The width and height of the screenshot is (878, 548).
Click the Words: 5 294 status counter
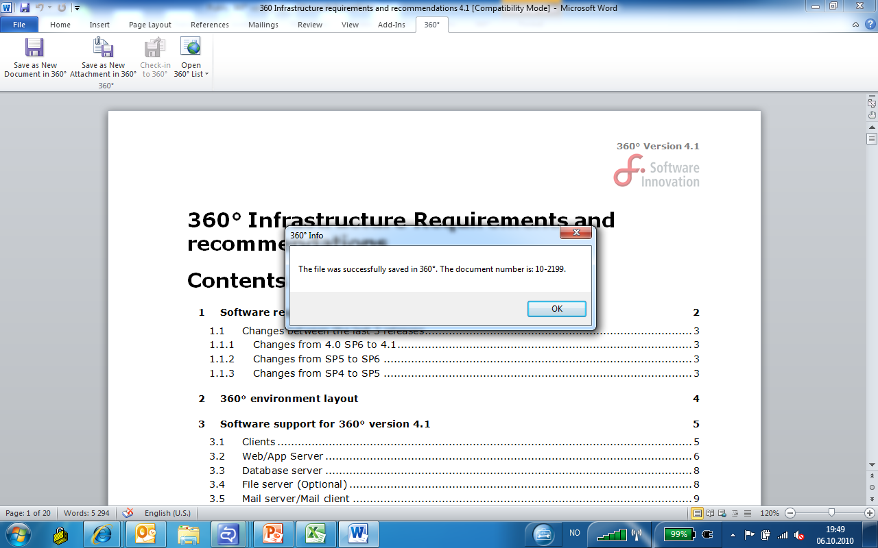(x=86, y=513)
